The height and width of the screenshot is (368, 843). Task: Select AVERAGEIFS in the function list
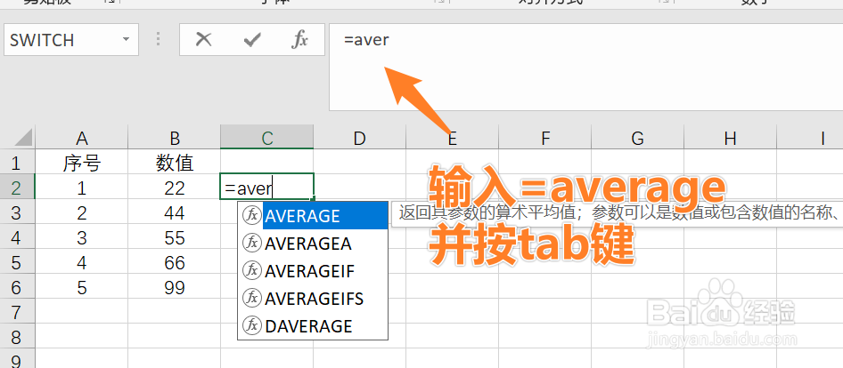tap(313, 299)
